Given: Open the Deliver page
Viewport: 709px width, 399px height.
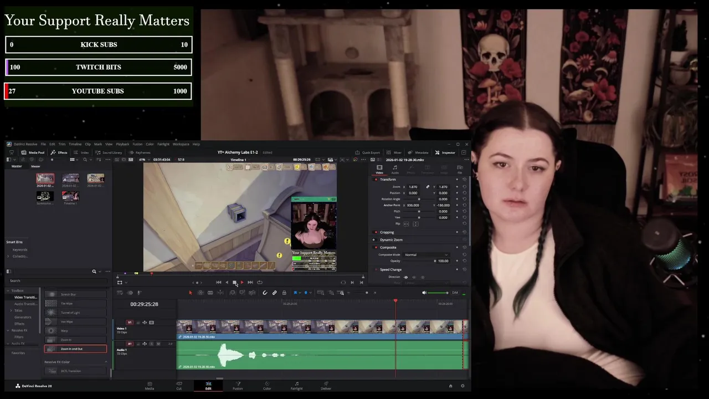Looking at the screenshot, I should 326,385.
